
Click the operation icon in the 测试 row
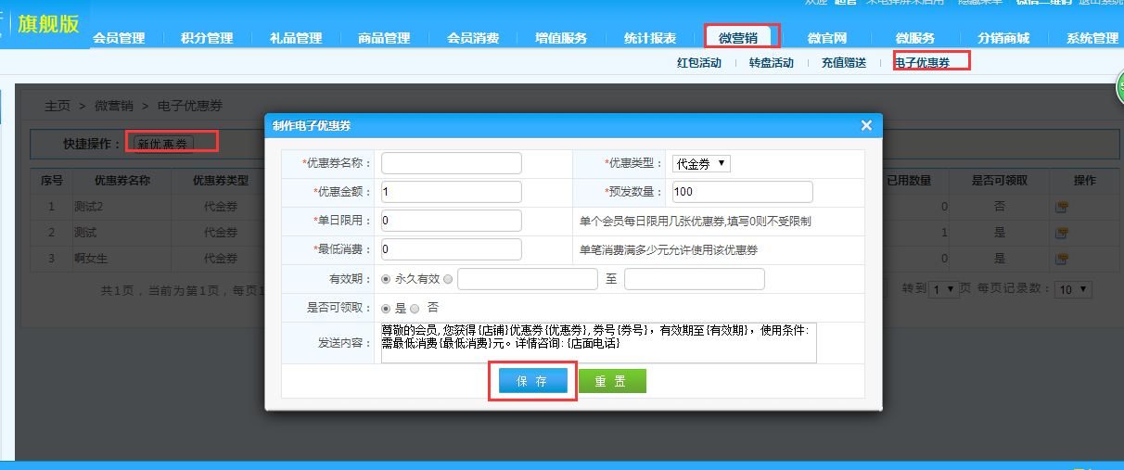click(x=1061, y=233)
